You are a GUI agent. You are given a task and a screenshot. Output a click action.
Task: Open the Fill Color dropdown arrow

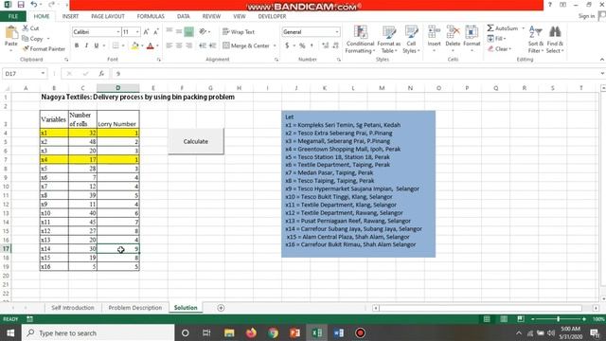[142, 45]
